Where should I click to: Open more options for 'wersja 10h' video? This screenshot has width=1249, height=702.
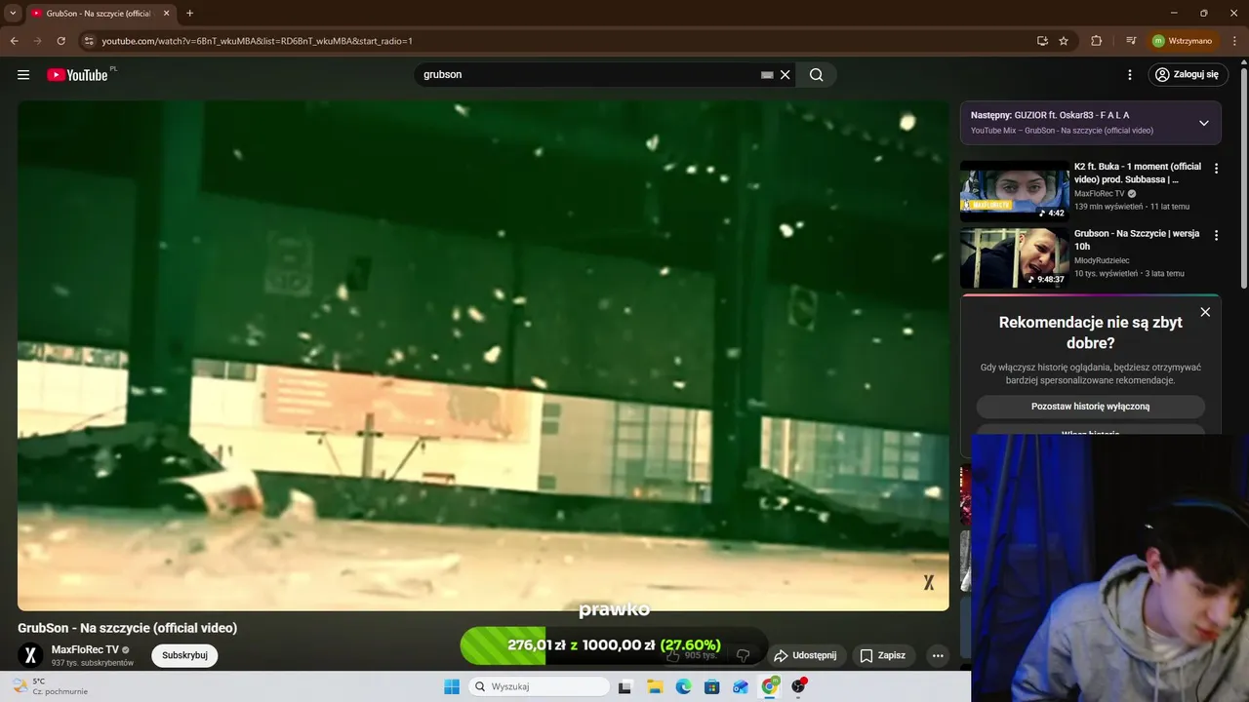pyautogui.click(x=1216, y=235)
